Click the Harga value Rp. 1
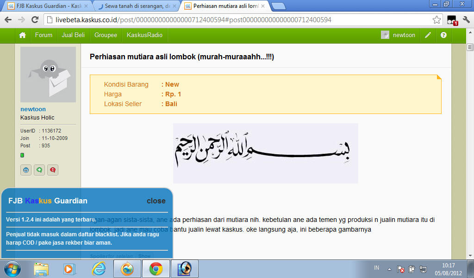Viewport: 474px width, 278px height. (x=173, y=94)
